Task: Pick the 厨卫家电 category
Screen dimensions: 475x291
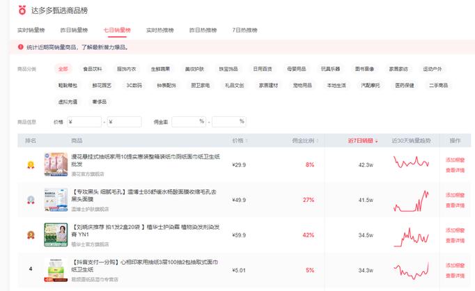Action: pyautogui.click(x=201, y=86)
